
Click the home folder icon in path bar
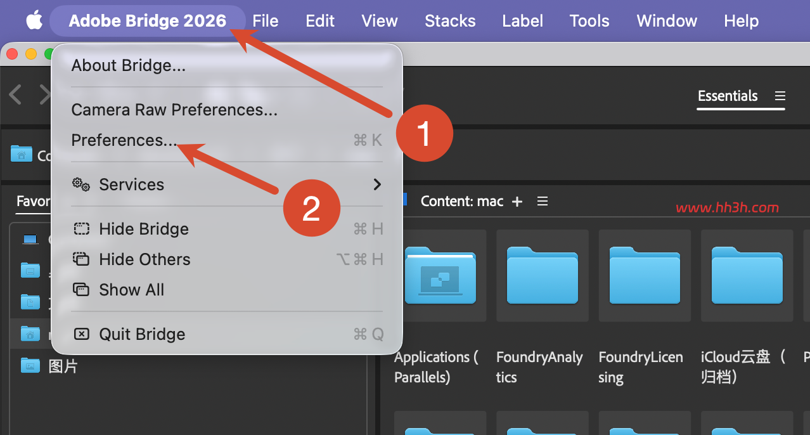tap(21, 154)
